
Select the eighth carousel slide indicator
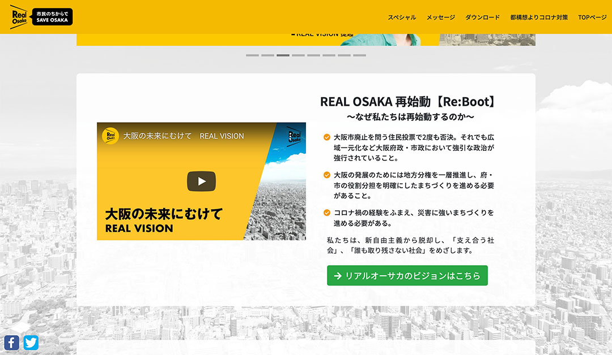pyautogui.click(x=359, y=55)
